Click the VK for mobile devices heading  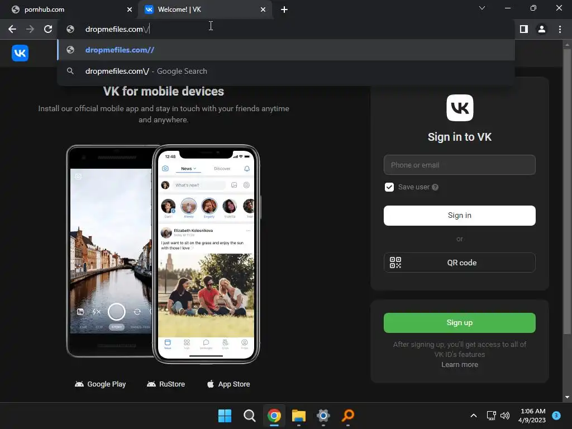[164, 91]
